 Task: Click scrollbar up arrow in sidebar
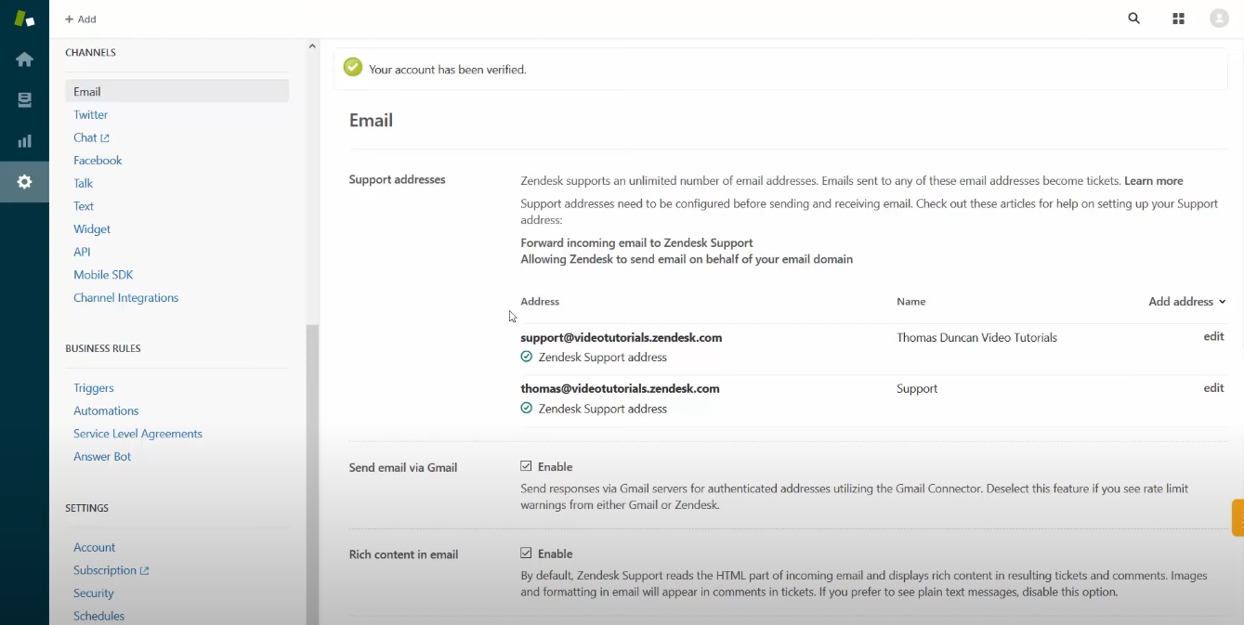(x=312, y=46)
